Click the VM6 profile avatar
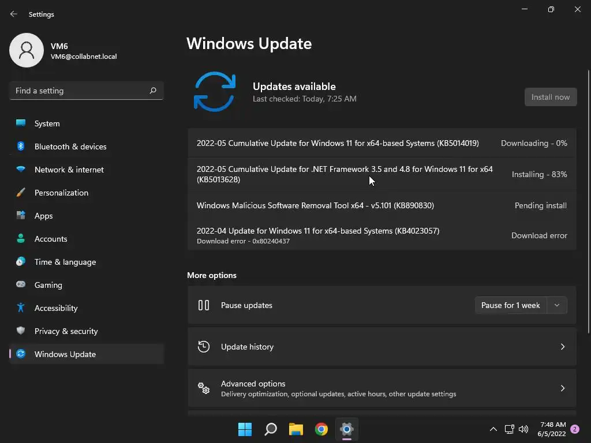The image size is (591, 443). [x=27, y=50]
